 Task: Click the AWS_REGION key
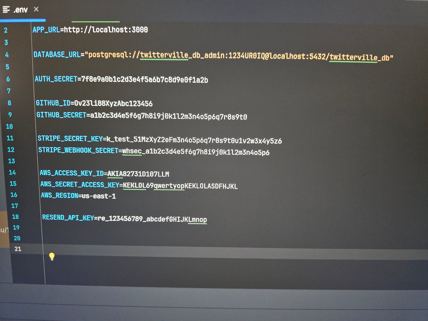(59, 196)
